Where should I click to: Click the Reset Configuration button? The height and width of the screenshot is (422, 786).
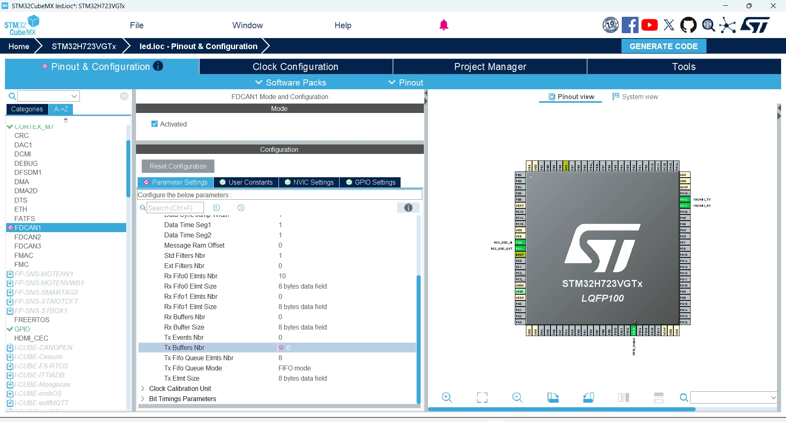(178, 166)
